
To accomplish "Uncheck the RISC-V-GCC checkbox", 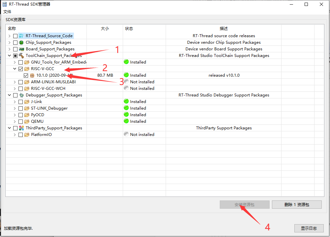I will point(20,69).
